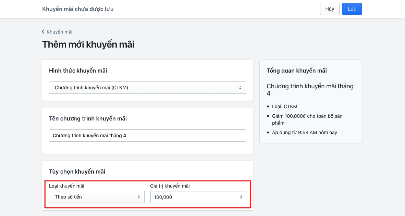Select "Chương trình khuyến mãi (CTKM)" option
The width and height of the screenshot is (405, 216).
[x=147, y=88]
